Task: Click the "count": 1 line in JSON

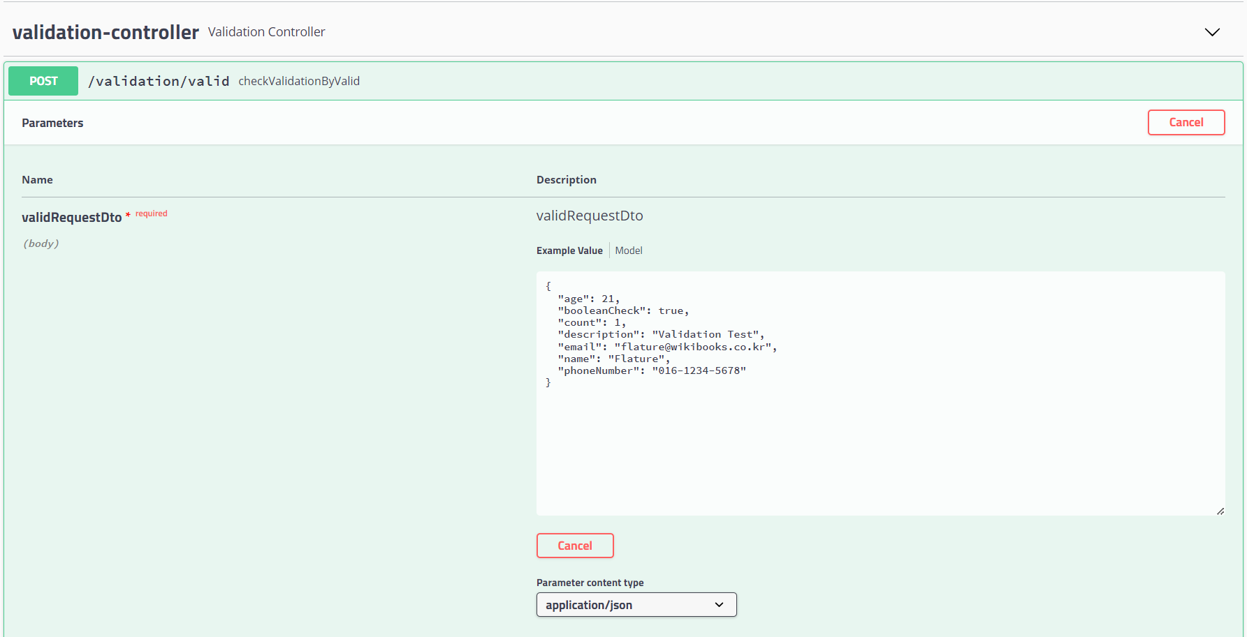Action: pos(592,322)
